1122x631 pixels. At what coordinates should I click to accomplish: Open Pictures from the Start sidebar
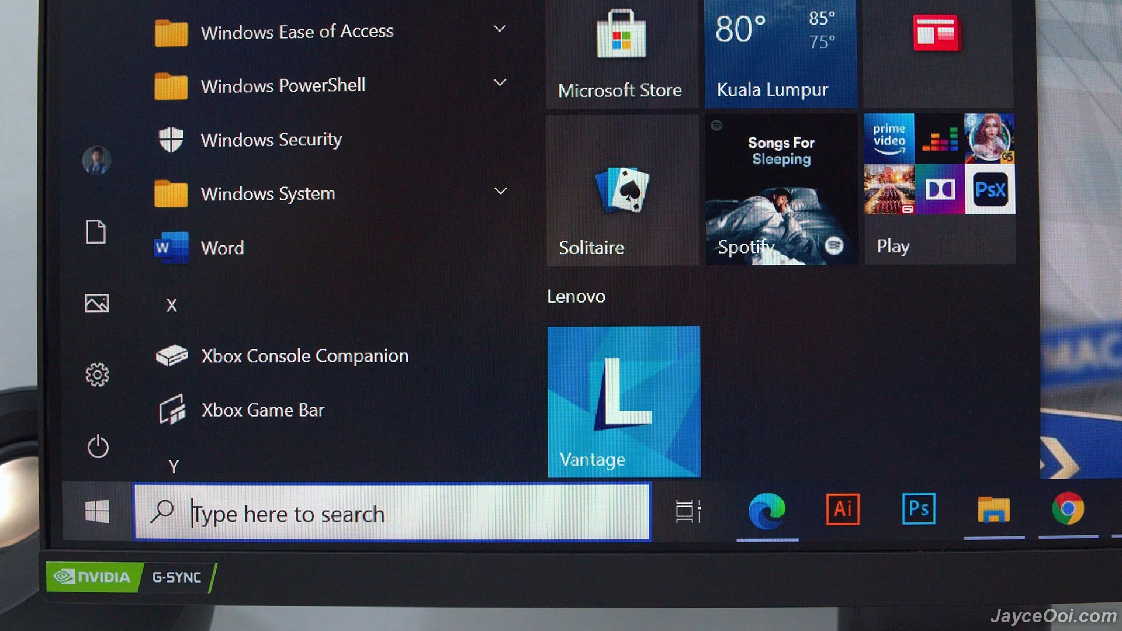(97, 303)
